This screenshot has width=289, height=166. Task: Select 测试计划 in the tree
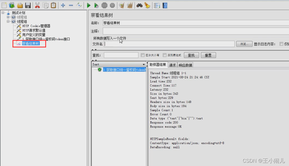click(x=18, y=13)
